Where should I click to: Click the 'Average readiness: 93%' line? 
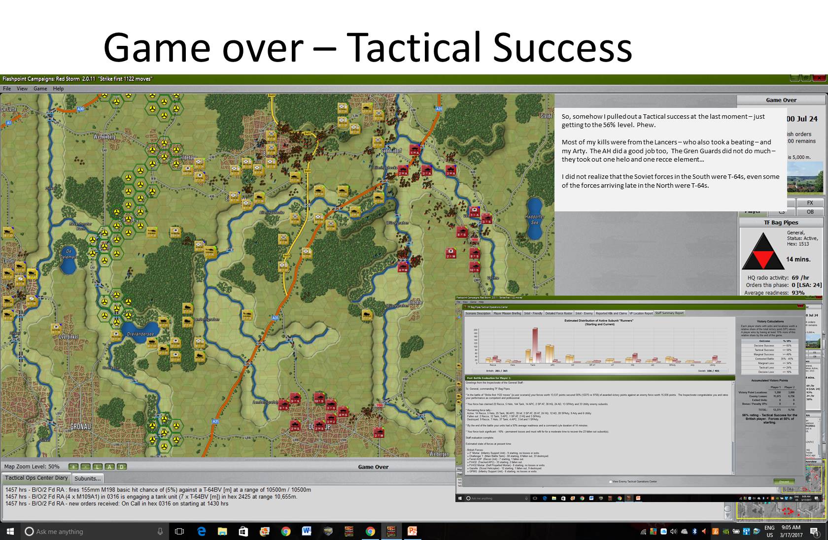tap(774, 293)
